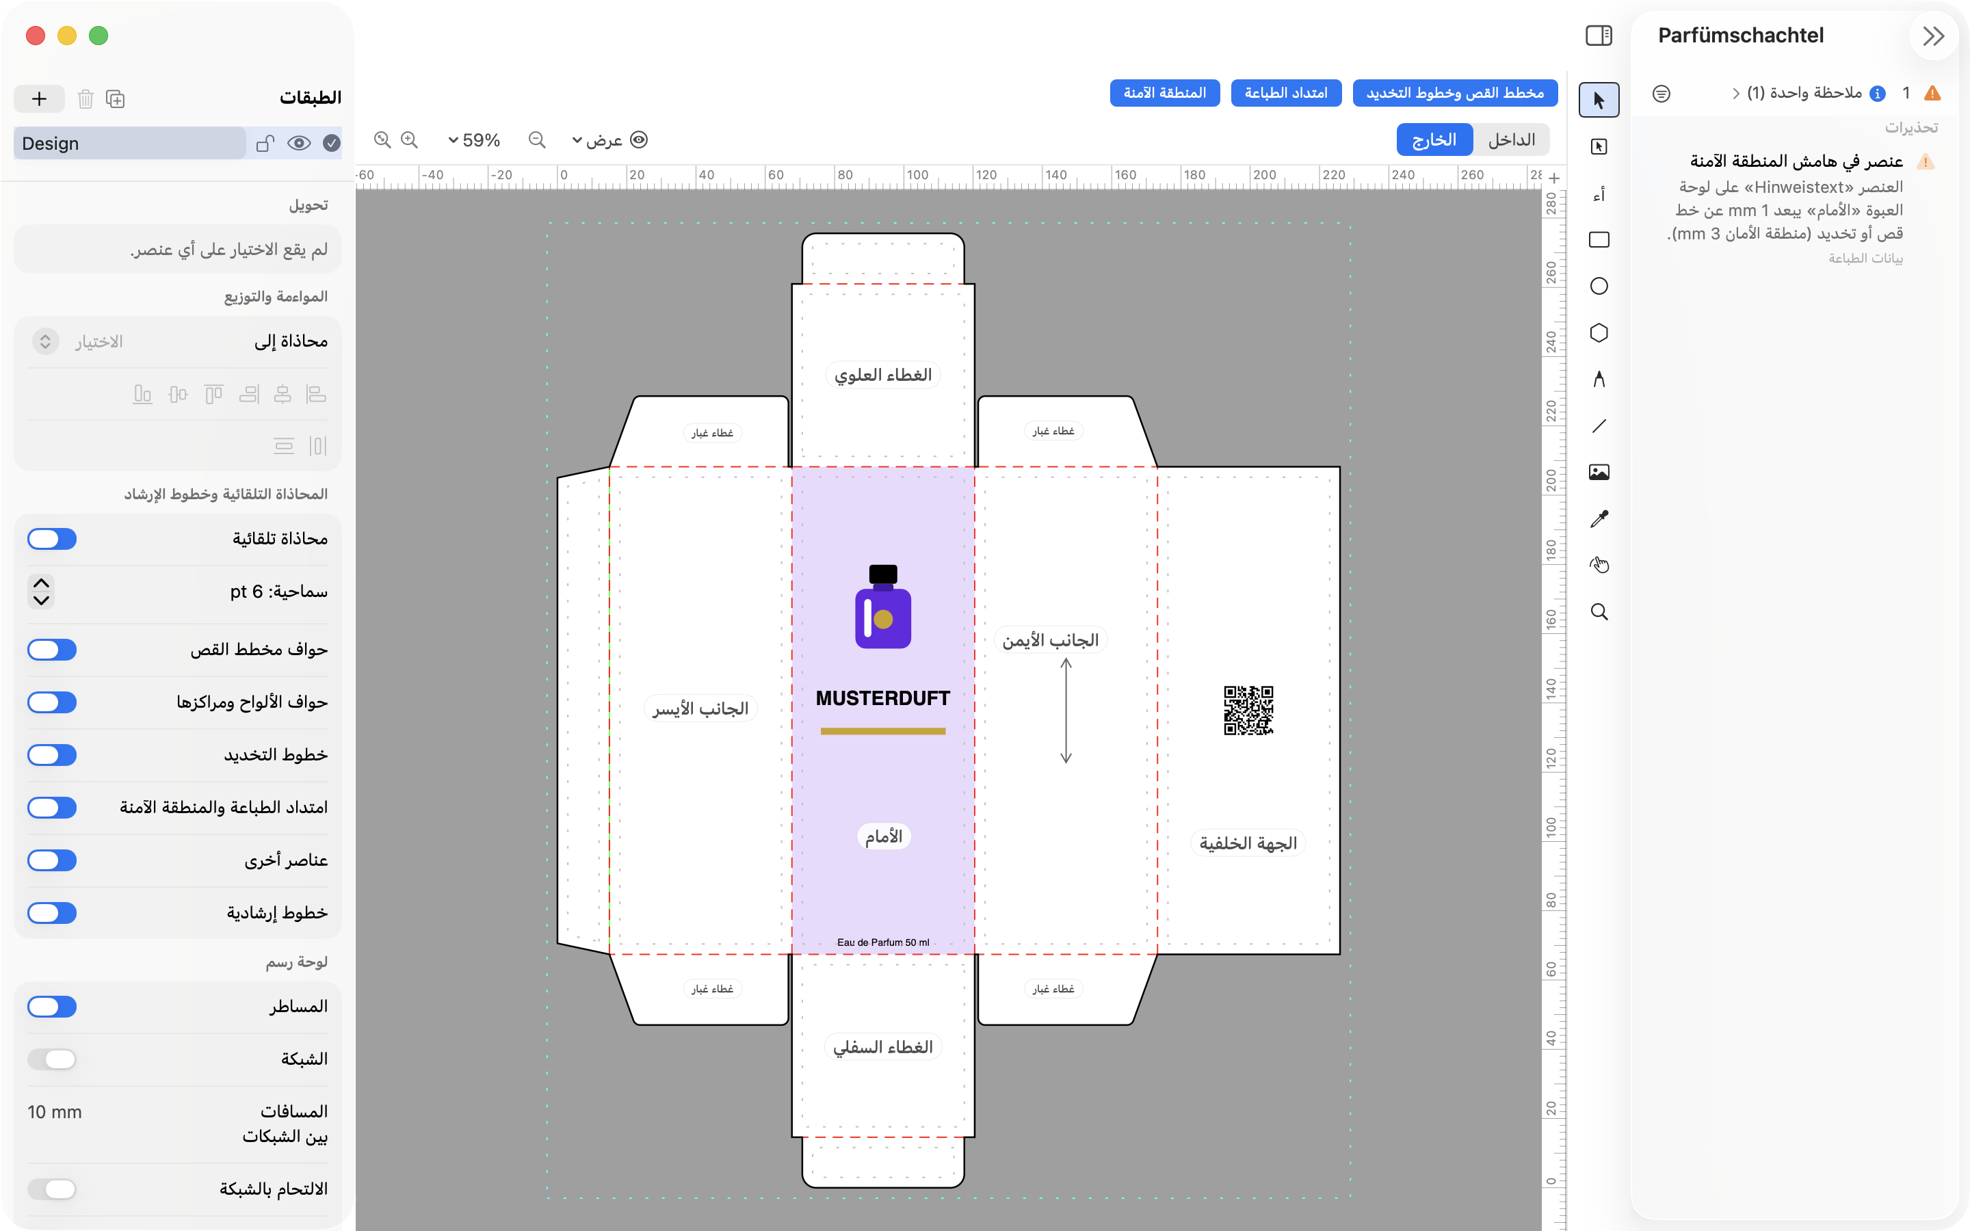Increase the سماحية tolerance stepper
This screenshot has height=1231, width=1970.
click(x=42, y=582)
